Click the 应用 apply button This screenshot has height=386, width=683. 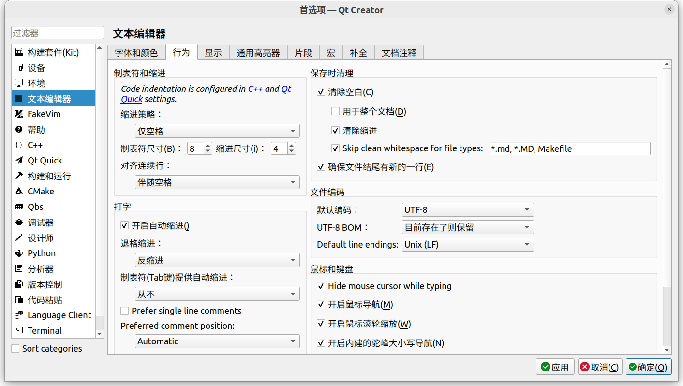pos(555,367)
